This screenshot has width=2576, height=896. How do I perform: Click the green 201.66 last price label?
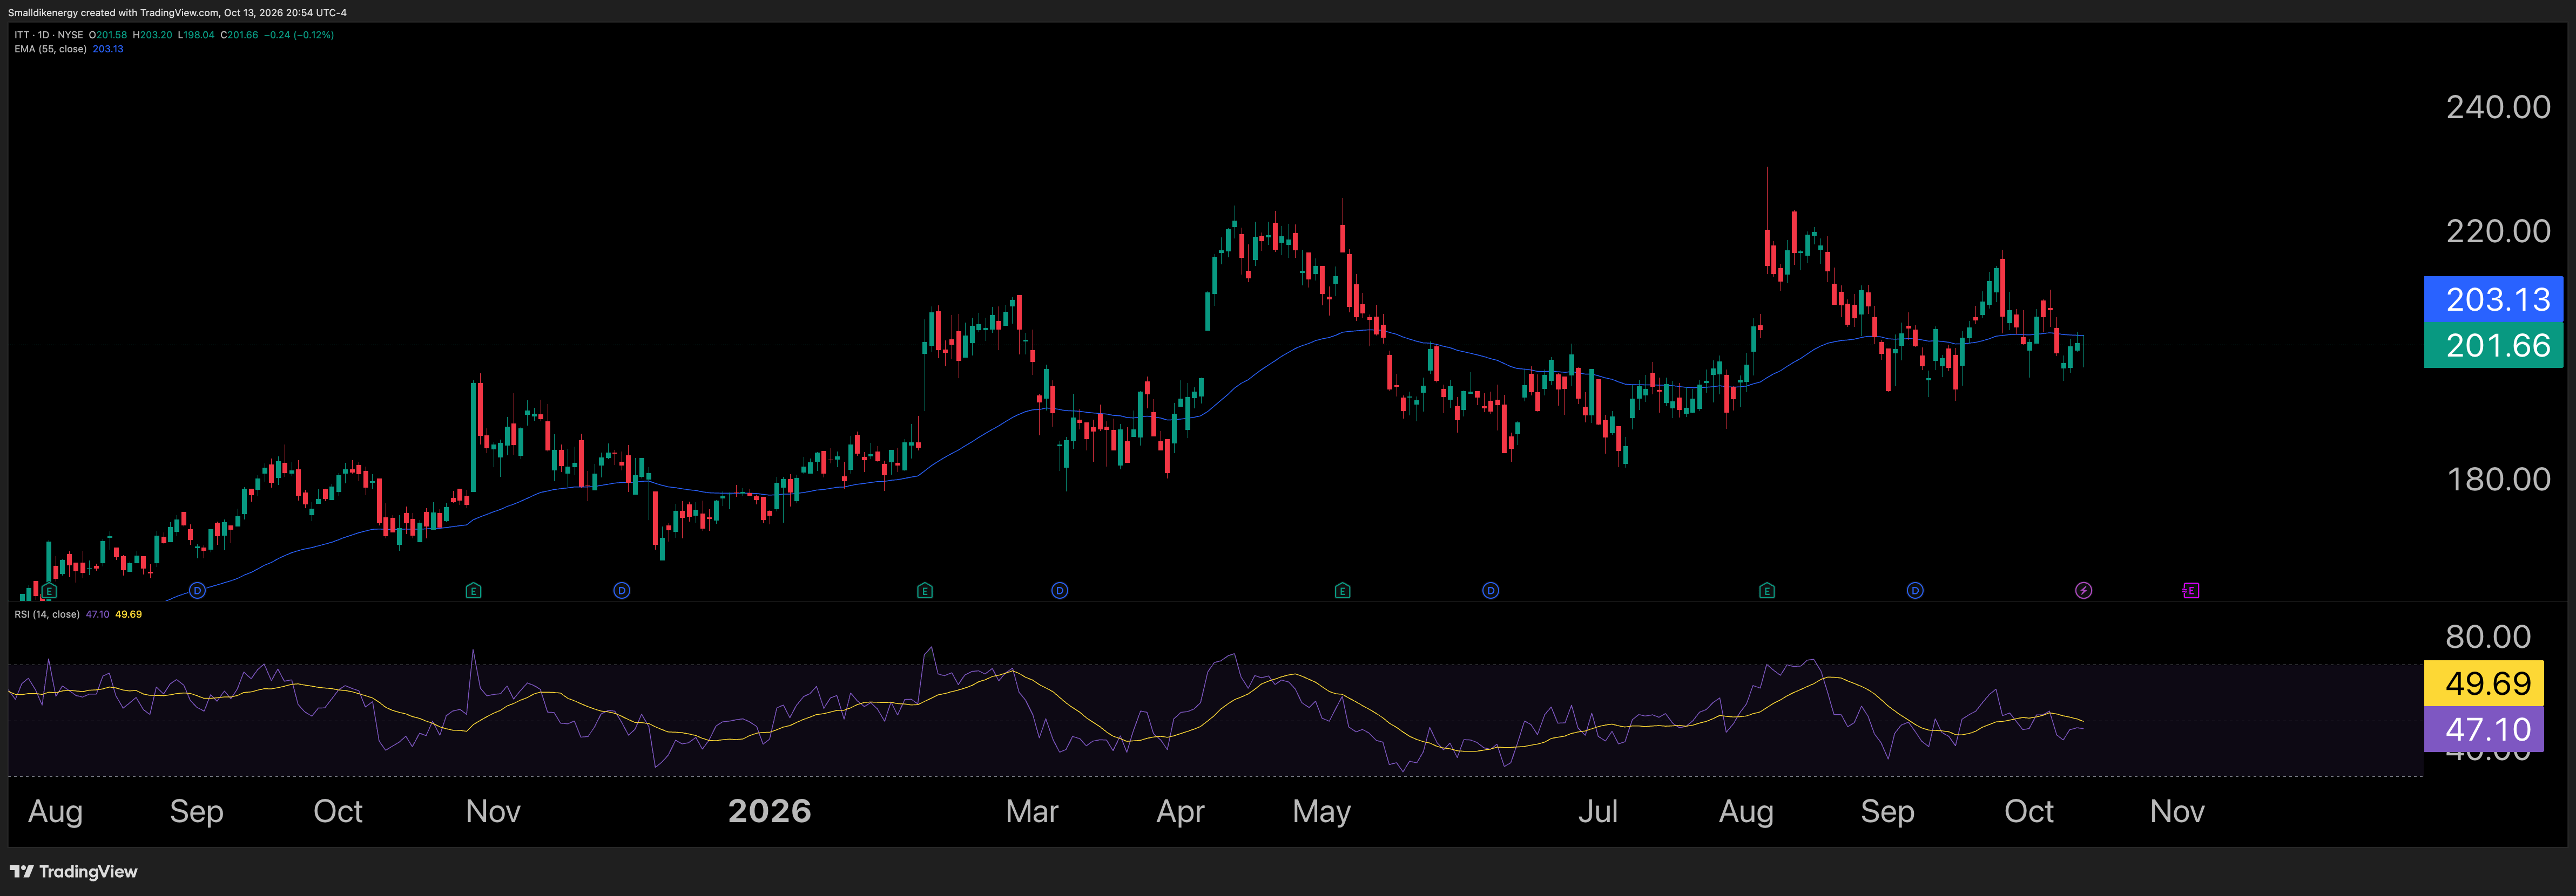(2494, 345)
